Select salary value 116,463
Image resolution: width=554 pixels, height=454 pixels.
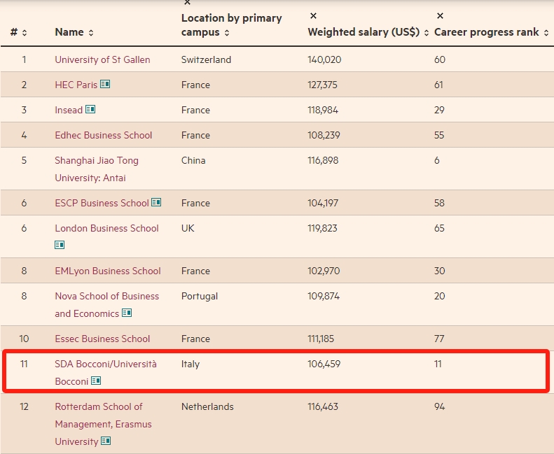[x=323, y=406]
